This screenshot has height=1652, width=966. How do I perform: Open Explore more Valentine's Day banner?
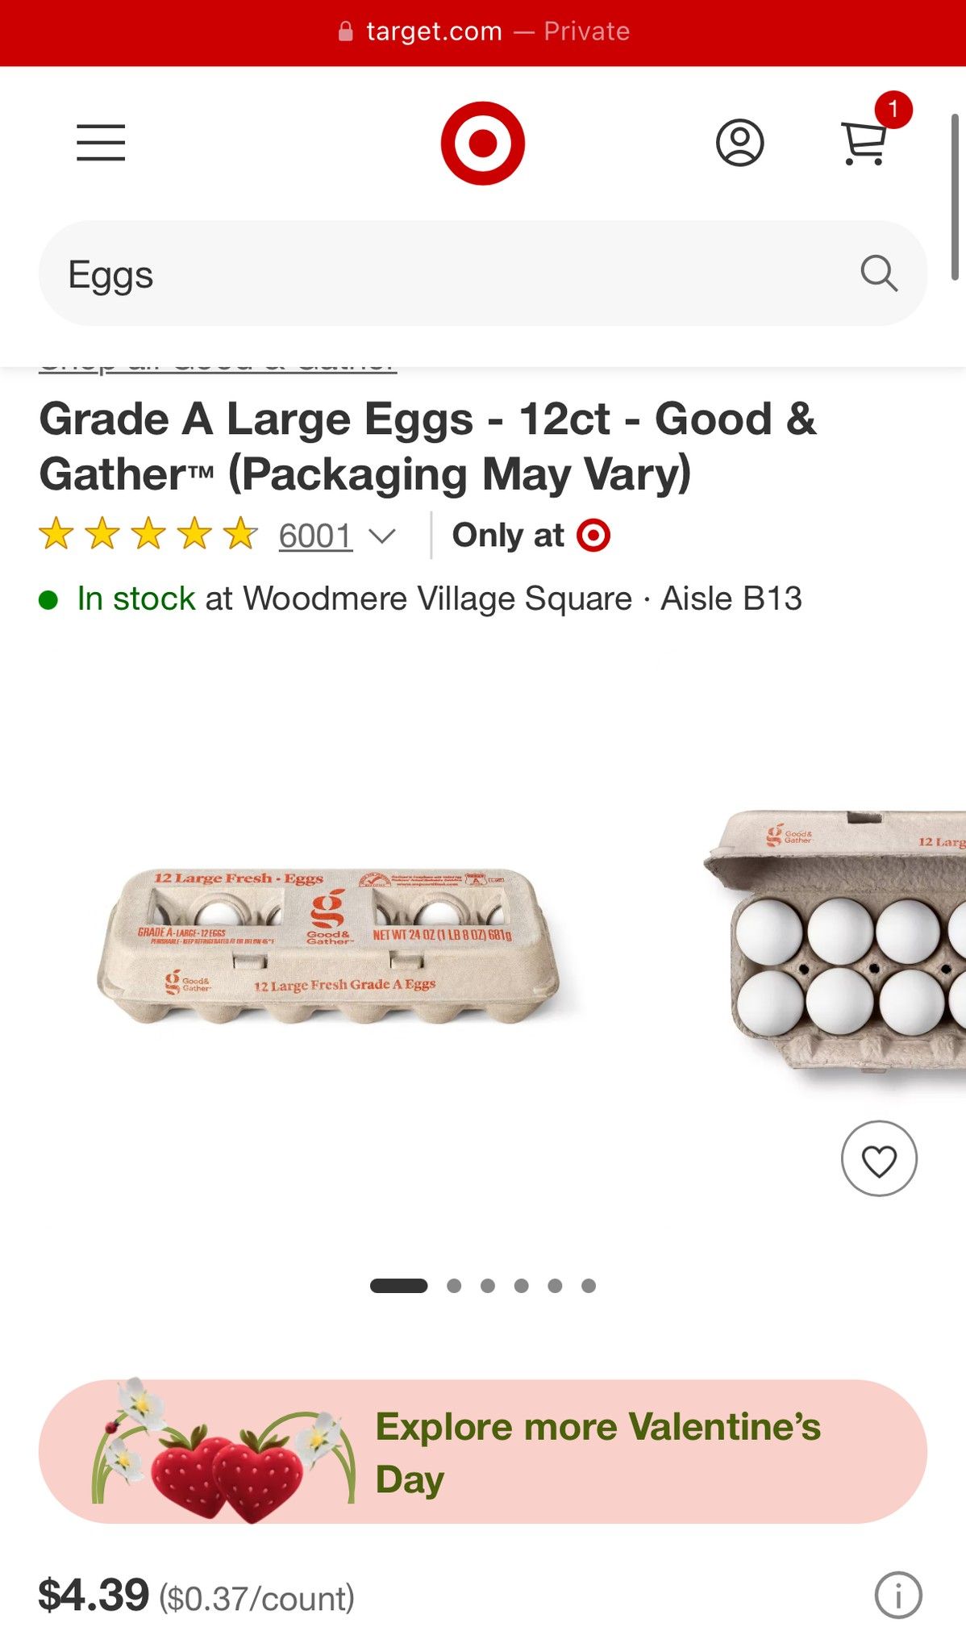(x=482, y=1451)
